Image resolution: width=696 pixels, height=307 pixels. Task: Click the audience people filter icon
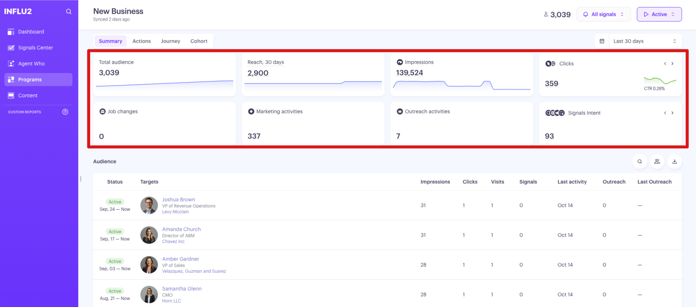(657, 161)
